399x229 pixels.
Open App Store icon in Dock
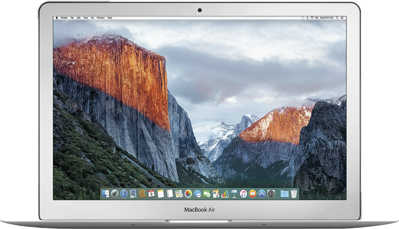pyautogui.click(x=262, y=194)
